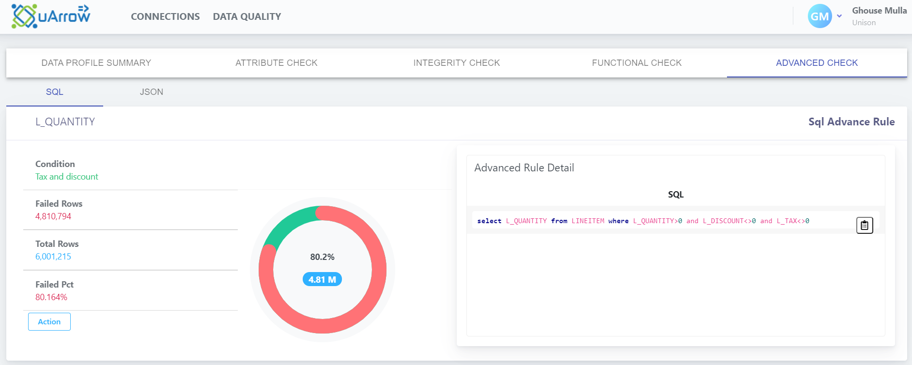Image resolution: width=912 pixels, height=365 pixels.
Task: Open the INTEGERITY CHECK tab
Action: coord(457,63)
